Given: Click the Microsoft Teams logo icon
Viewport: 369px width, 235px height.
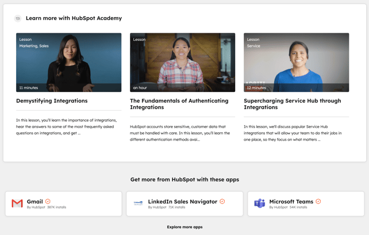Looking at the screenshot, I should tap(260, 203).
